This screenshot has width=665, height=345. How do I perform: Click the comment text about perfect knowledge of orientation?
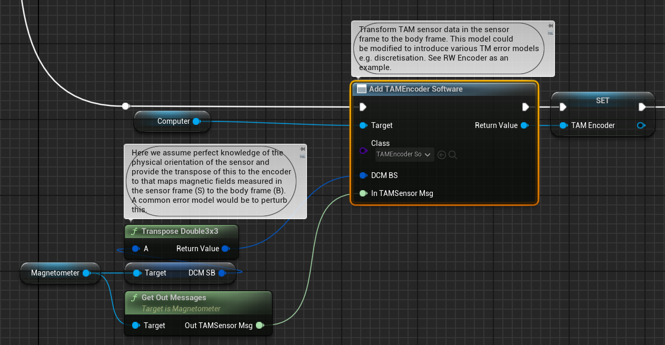[212, 181]
